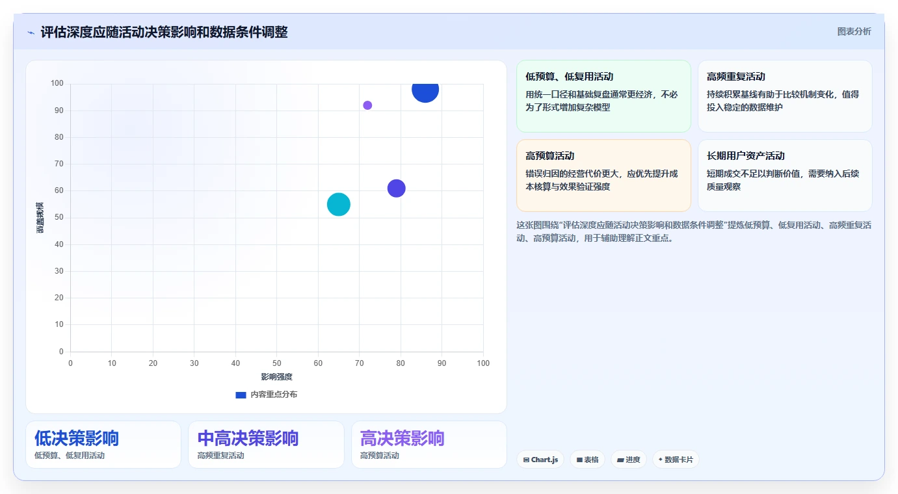Click the 高频重复活动 caption under 中高决策影响
This screenshot has width=898, height=494.
coord(221,456)
